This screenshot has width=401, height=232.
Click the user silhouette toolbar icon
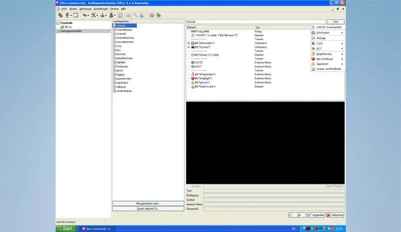tap(111, 15)
